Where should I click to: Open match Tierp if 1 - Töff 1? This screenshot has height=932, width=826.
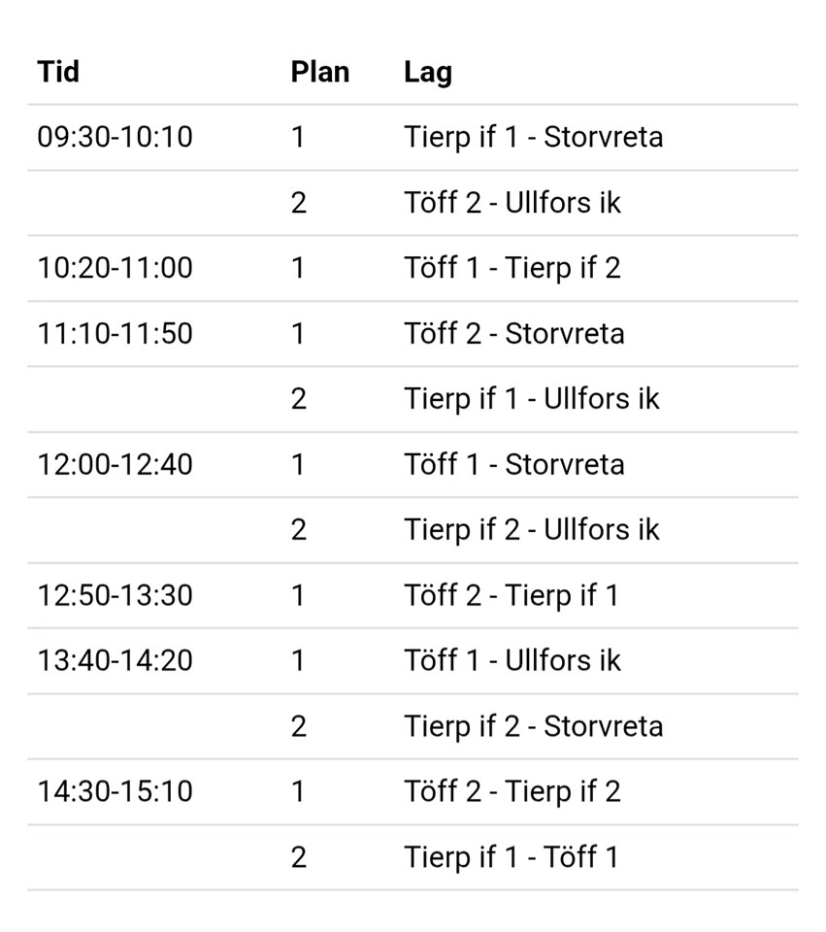pyautogui.click(x=512, y=858)
